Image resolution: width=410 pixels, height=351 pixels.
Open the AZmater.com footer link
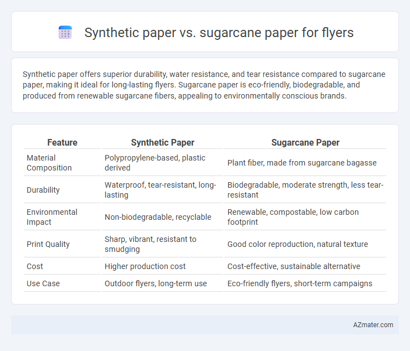(x=373, y=324)
